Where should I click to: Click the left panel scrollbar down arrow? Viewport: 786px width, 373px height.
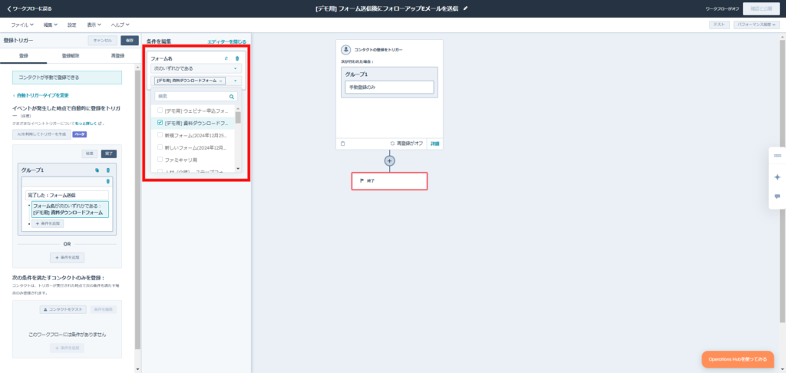pos(137,369)
